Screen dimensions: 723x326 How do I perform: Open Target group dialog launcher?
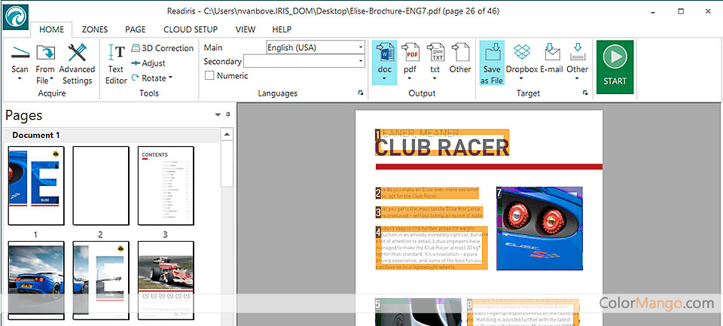(585, 93)
